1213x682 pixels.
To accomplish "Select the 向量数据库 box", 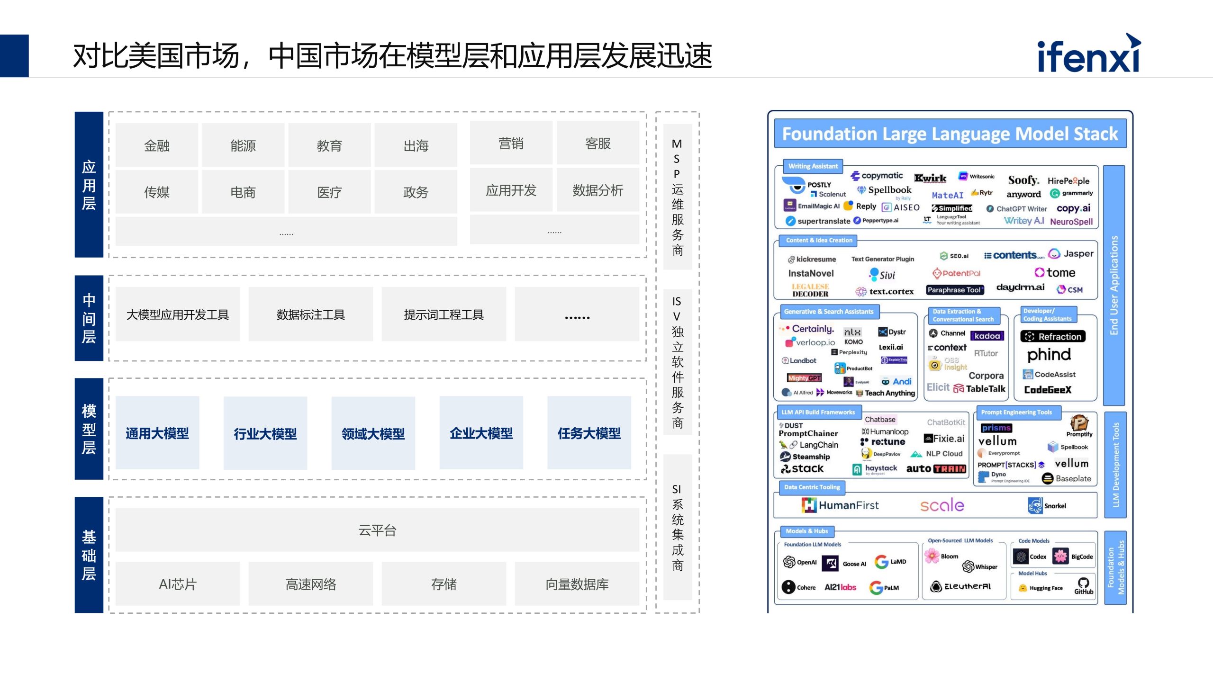I will click(577, 583).
